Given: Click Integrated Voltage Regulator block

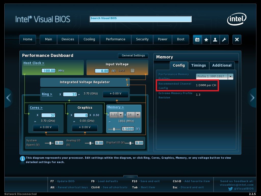Looking at the screenshot, I should point(85,82).
